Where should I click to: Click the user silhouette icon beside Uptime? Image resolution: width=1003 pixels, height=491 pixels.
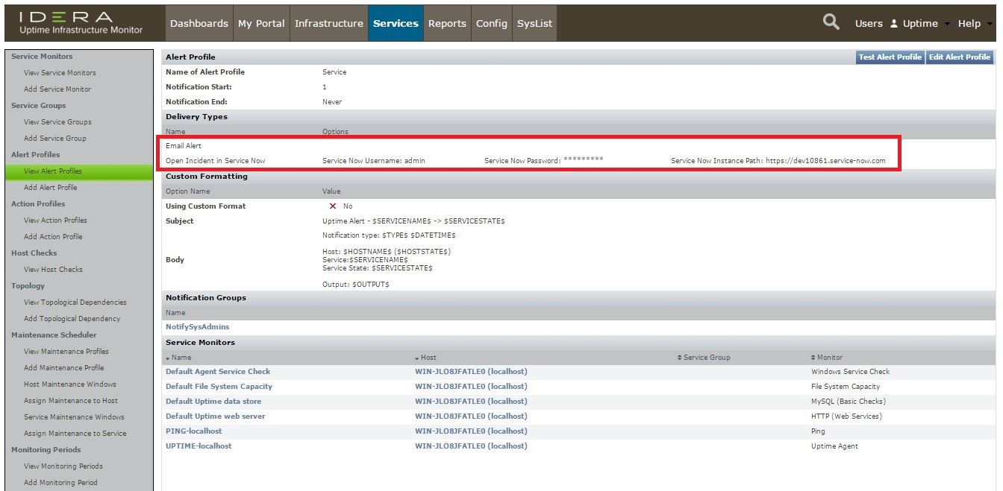pos(894,23)
